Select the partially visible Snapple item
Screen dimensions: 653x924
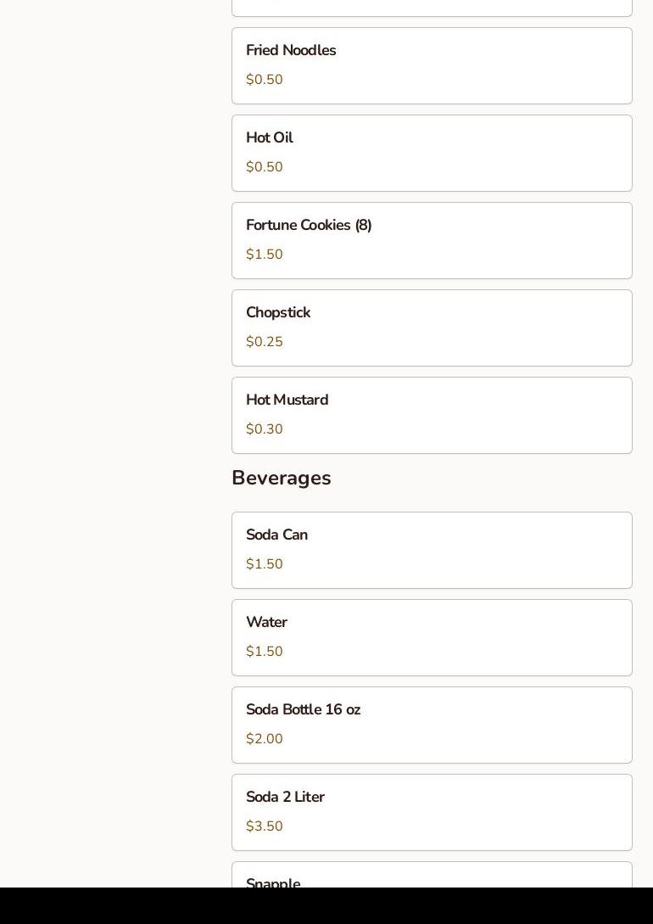[x=432, y=877]
